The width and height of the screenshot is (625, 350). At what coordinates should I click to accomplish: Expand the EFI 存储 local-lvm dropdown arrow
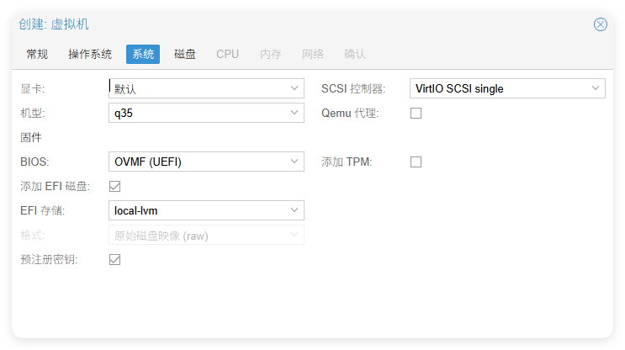(294, 210)
